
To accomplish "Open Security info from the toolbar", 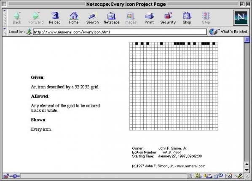I will (x=168, y=18).
